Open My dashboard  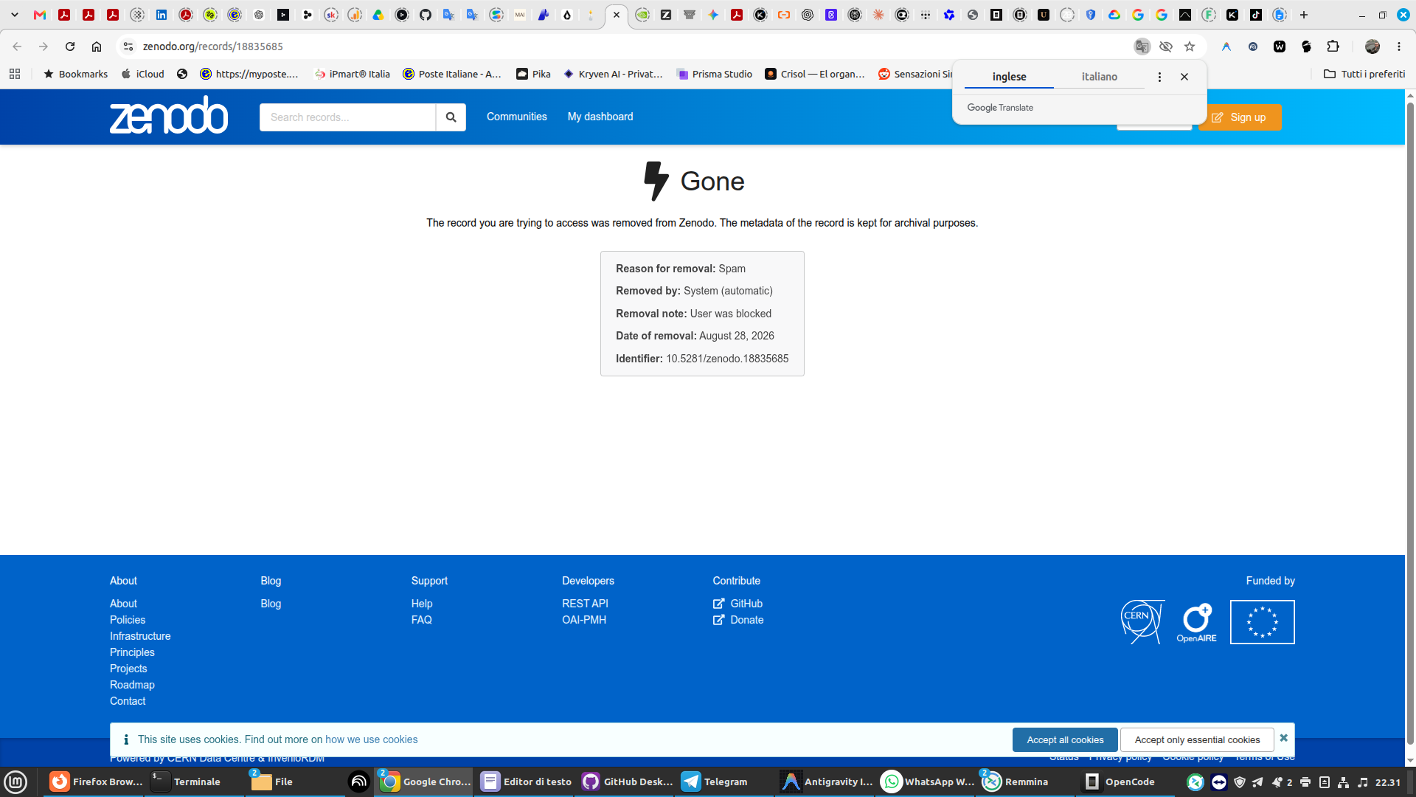tap(600, 117)
